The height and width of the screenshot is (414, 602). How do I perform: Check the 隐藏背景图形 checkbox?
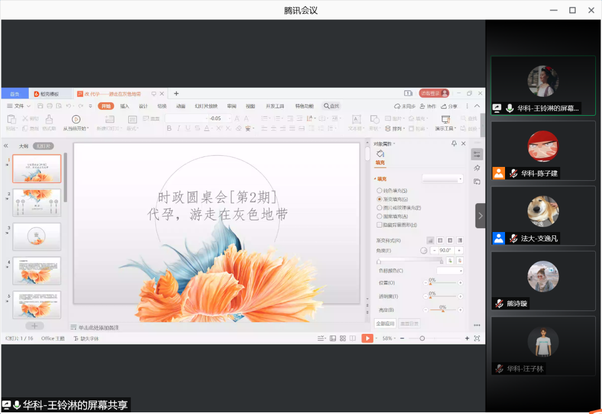(380, 225)
